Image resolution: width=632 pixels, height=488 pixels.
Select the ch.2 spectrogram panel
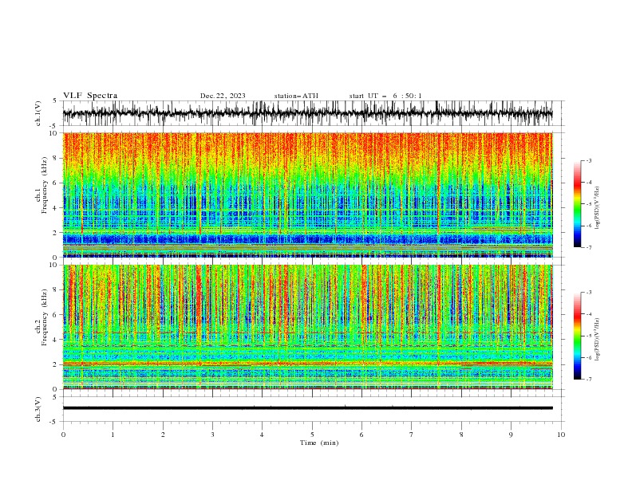click(308, 327)
